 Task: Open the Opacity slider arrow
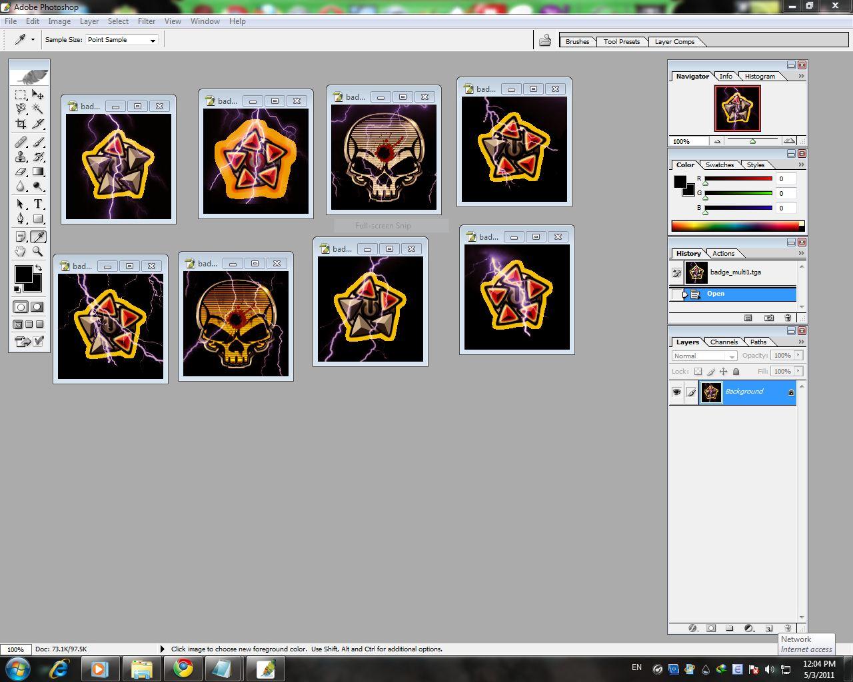[x=798, y=355]
